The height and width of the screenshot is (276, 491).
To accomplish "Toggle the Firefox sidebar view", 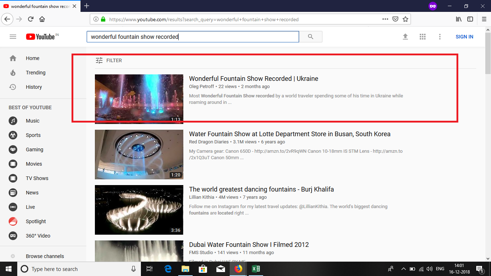I will (470, 19).
